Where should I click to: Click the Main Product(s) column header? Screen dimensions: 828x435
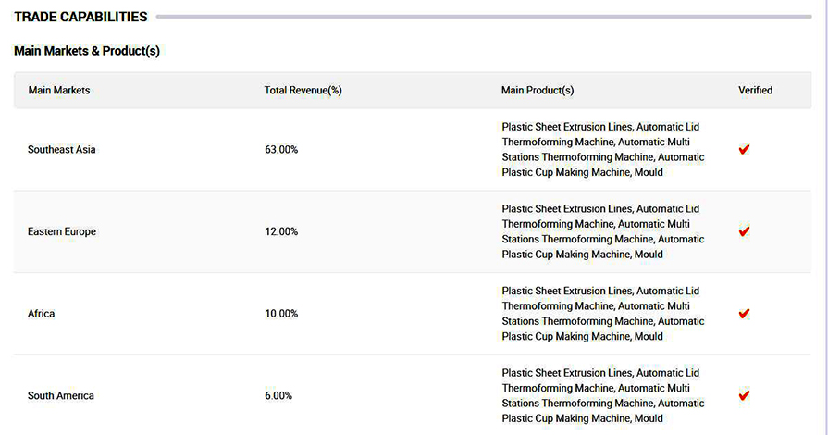[x=538, y=91]
